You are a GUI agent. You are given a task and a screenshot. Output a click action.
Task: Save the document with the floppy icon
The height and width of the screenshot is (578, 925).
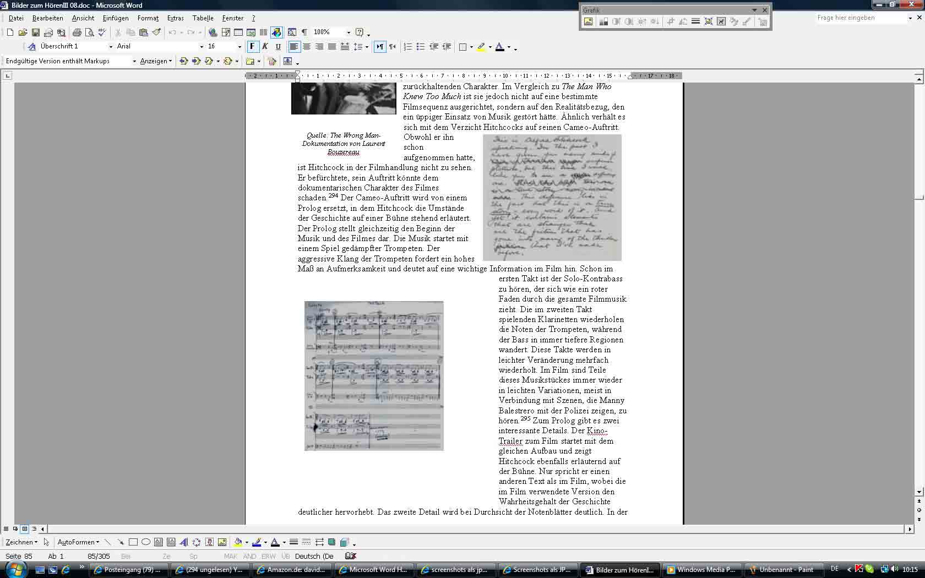point(35,32)
